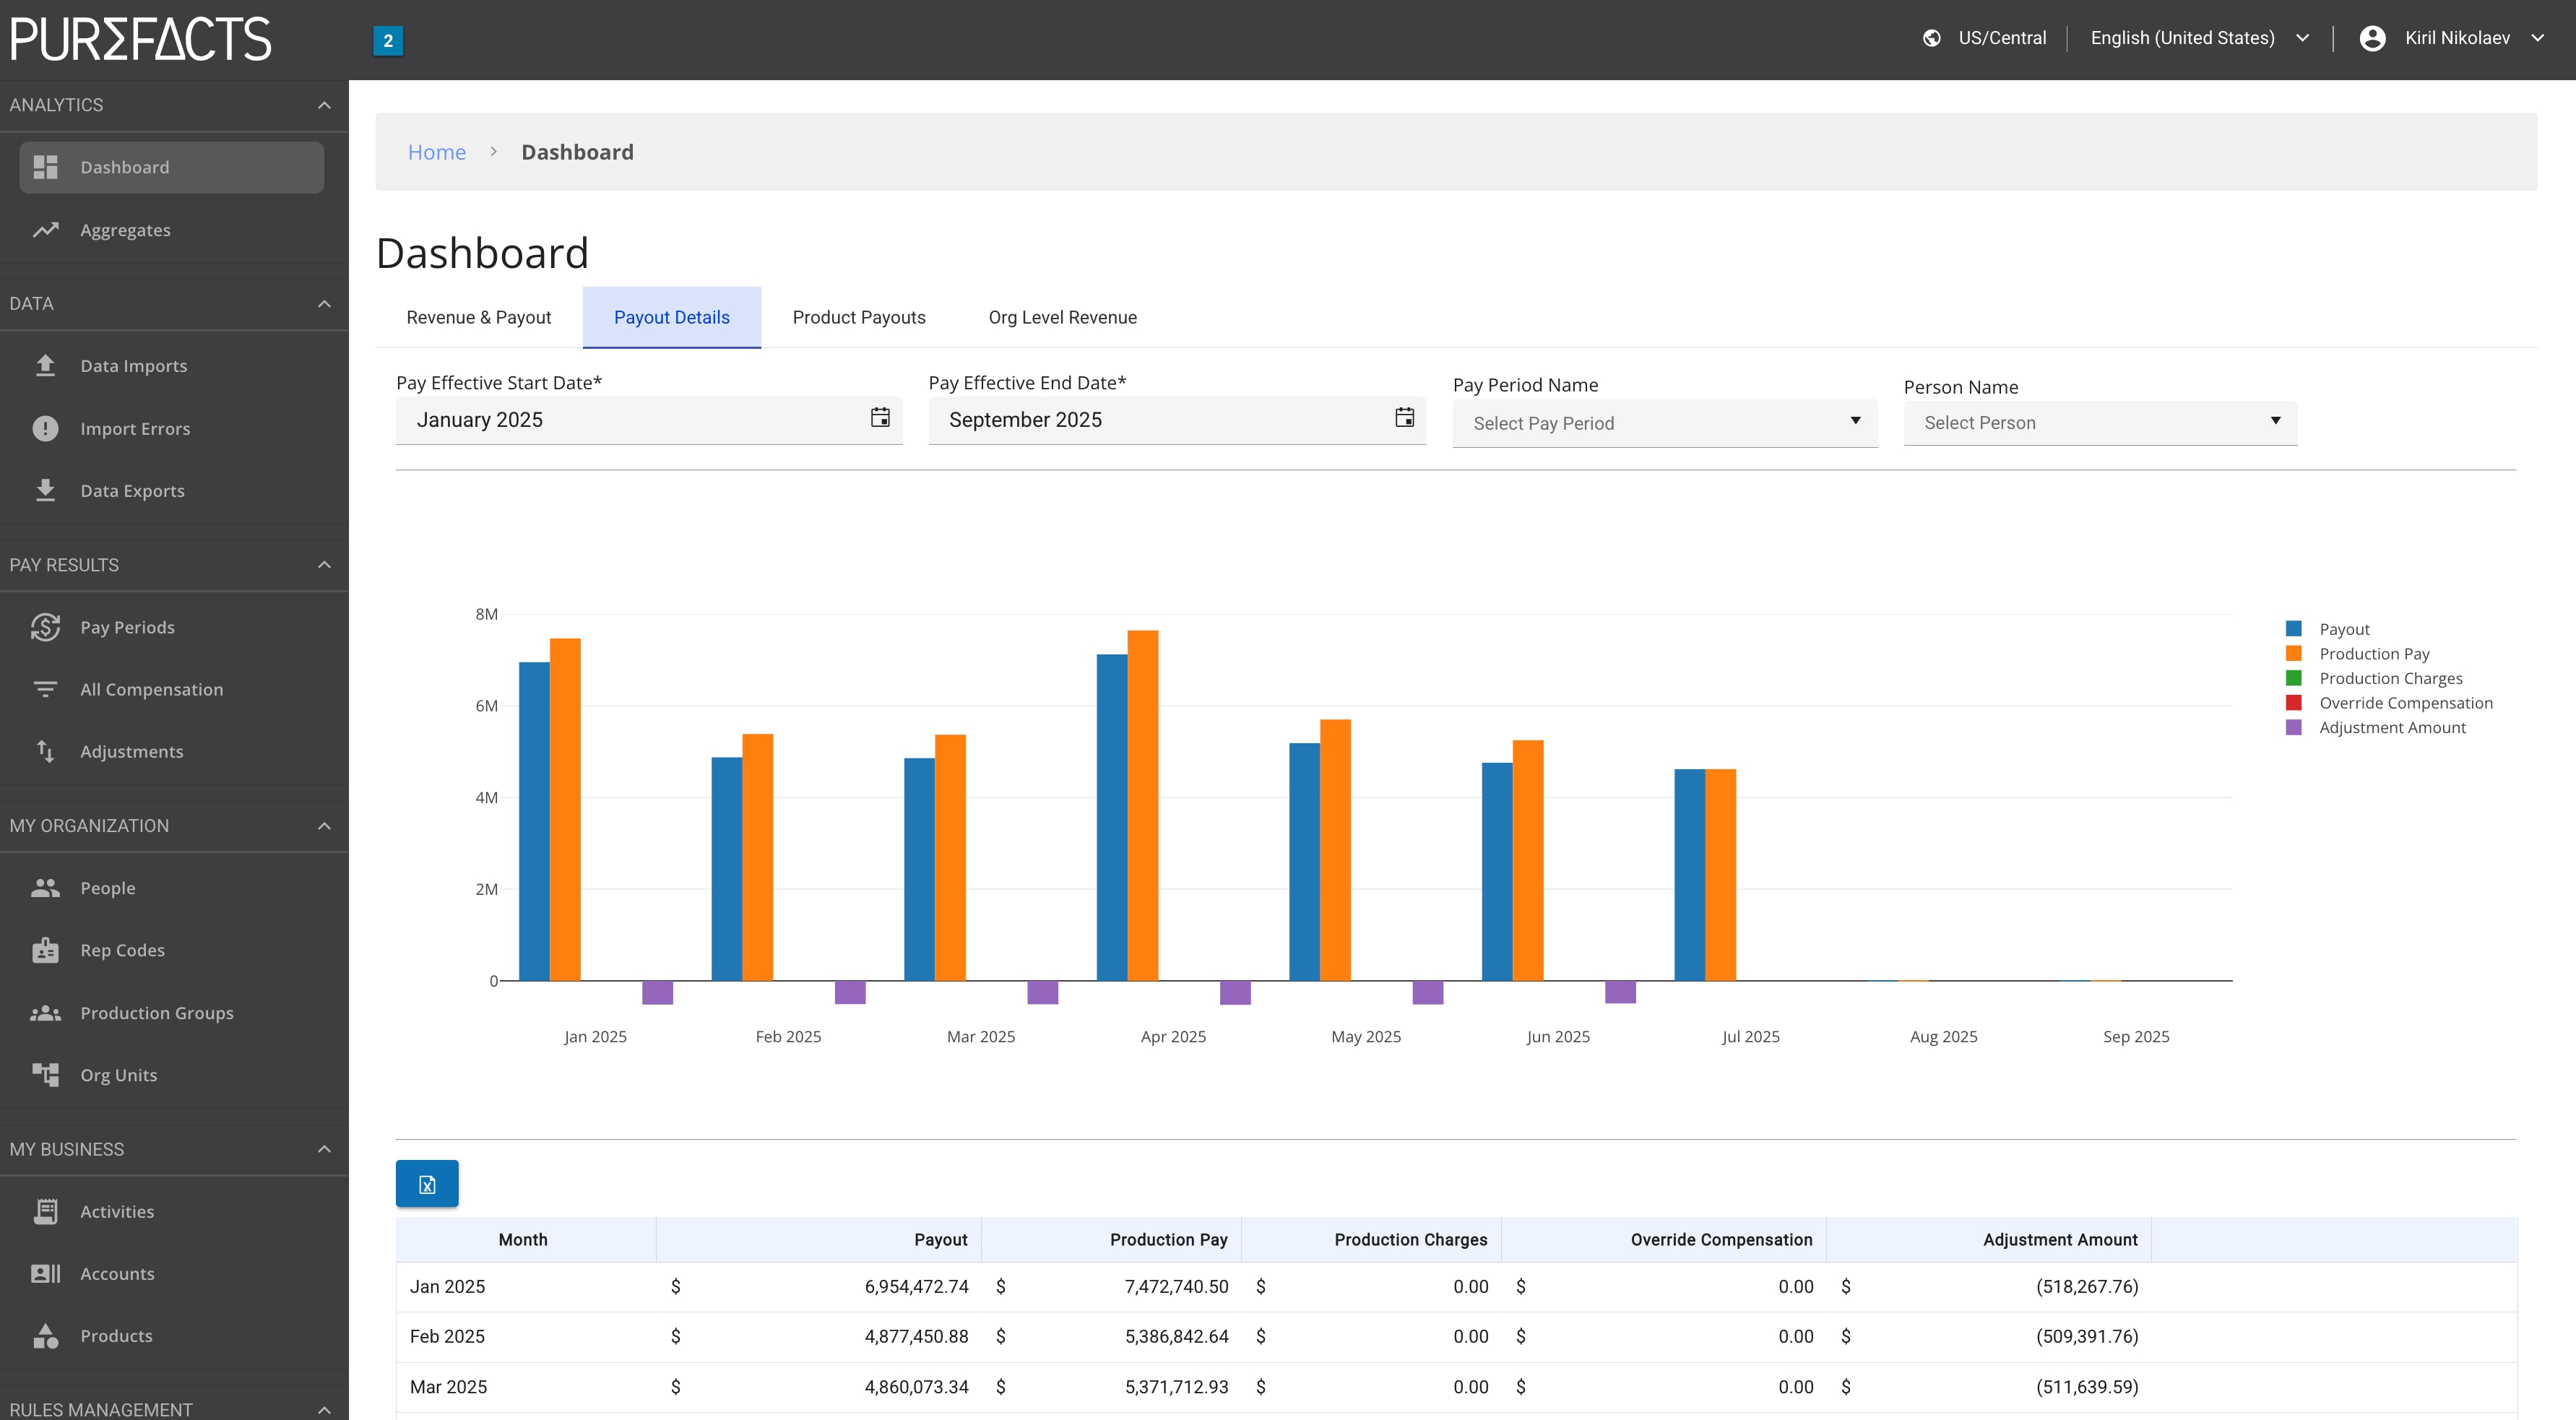2576x1420 pixels.
Task: Collapse the ANALYTICS sidebar section
Action: (324, 105)
